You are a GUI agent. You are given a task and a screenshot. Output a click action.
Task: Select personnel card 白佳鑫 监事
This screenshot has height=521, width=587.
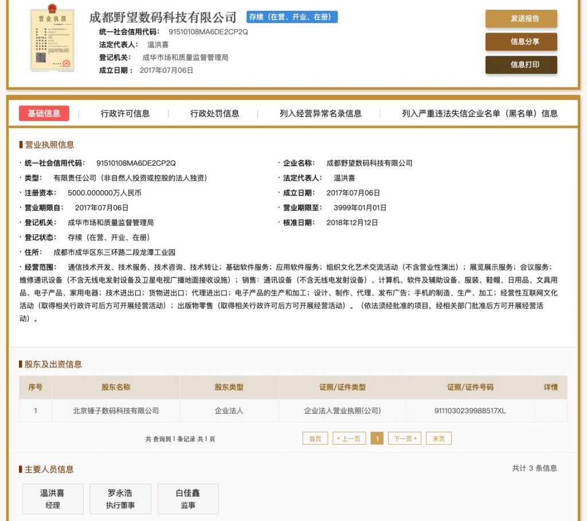pyautogui.click(x=188, y=499)
